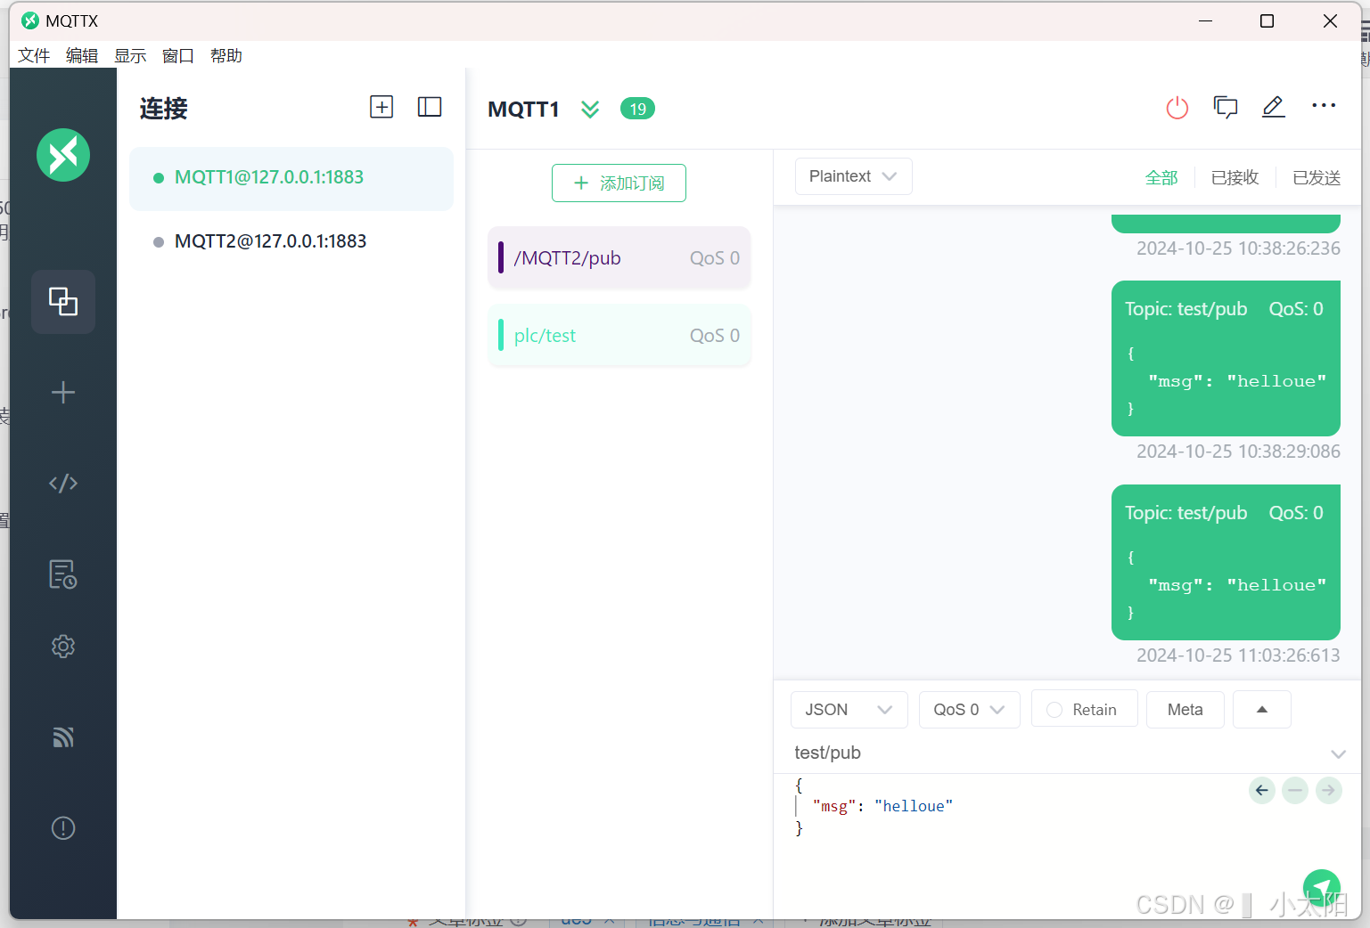Edit connection with pencil icon
Image resolution: width=1370 pixels, height=928 pixels.
click(1274, 108)
